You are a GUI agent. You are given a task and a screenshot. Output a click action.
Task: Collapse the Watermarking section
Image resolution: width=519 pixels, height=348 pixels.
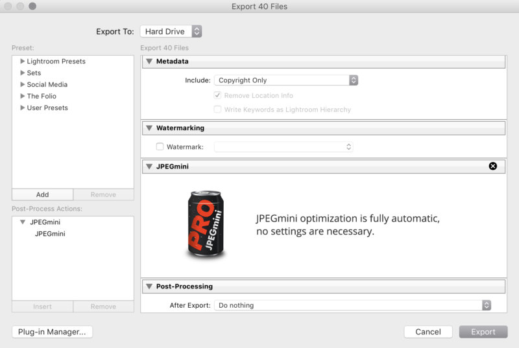(x=149, y=128)
